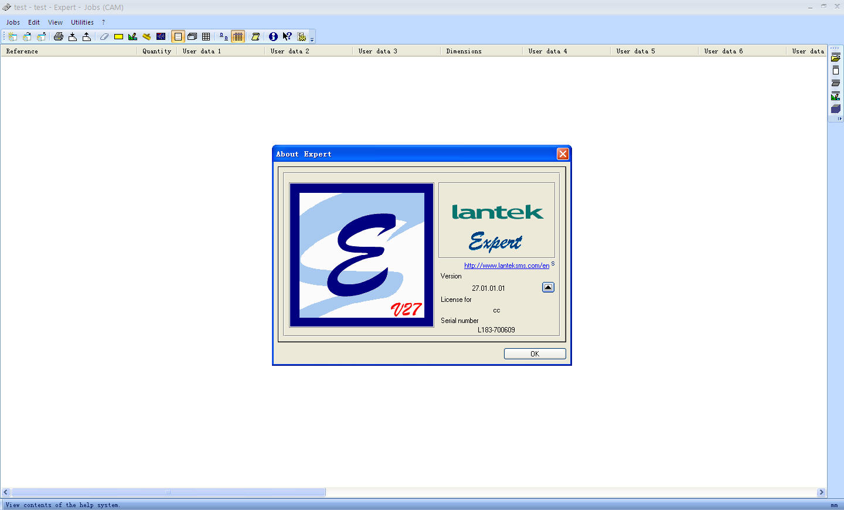The width and height of the screenshot is (844, 510).
Task: Click the Import download-arrow icon
Action: [73, 36]
